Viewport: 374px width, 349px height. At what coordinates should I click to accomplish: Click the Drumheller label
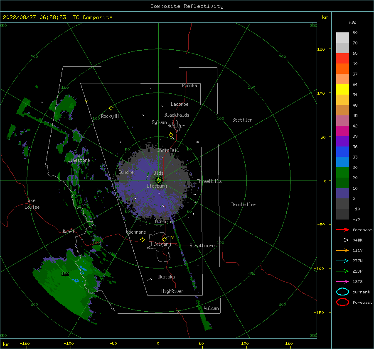tap(244, 205)
